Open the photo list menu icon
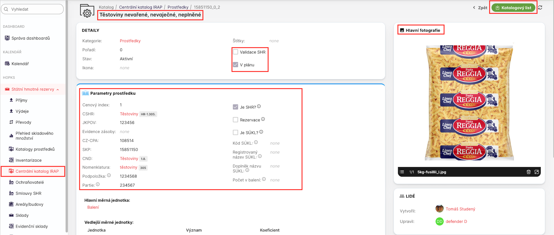The width and height of the screenshot is (554, 235). [402, 172]
